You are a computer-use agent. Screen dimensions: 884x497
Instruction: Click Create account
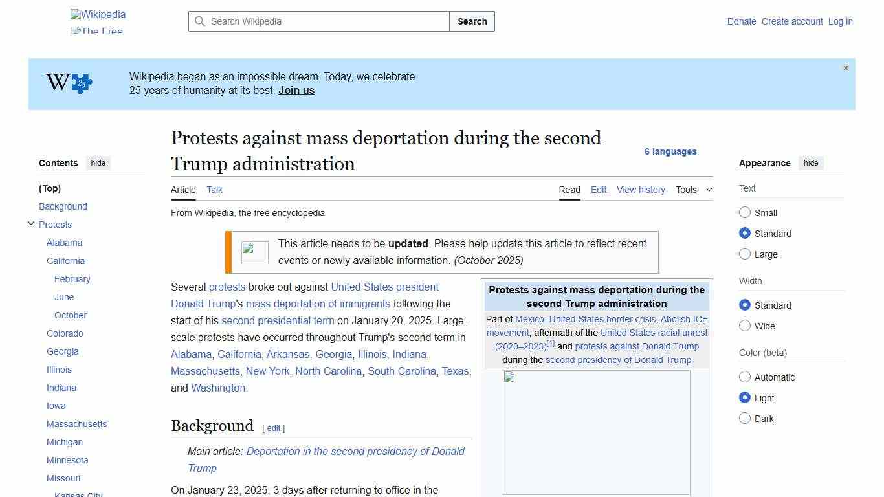pos(791,21)
